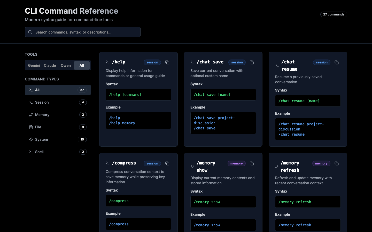The width and height of the screenshot is (372, 232).
Task: Click the 27 commands badge
Action: pyautogui.click(x=334, y=14)
